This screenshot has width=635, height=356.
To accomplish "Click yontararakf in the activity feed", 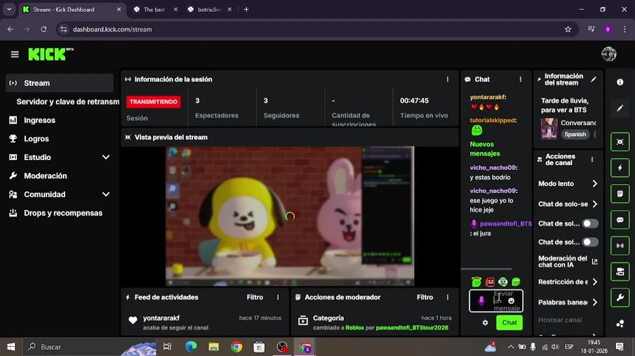I will pyautogui.click(x=161, y=318).
